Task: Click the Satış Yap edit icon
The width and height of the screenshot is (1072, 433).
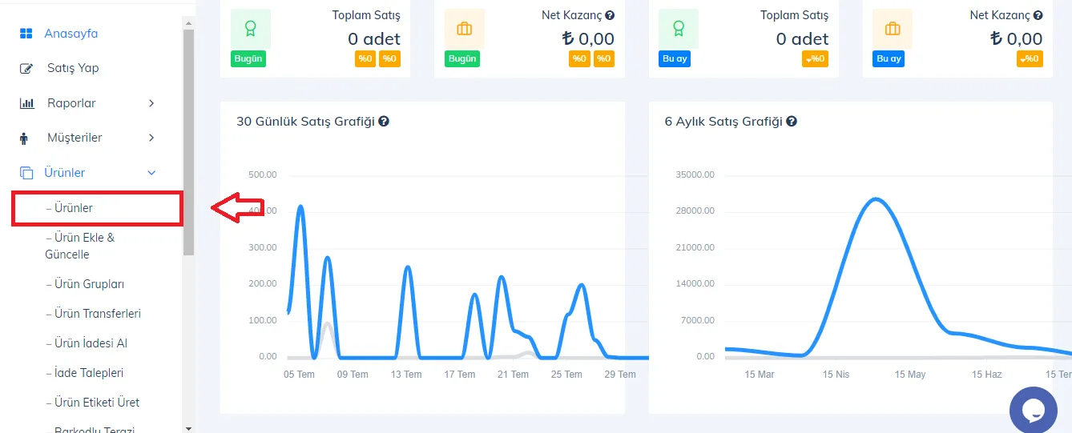Action: 26,68
